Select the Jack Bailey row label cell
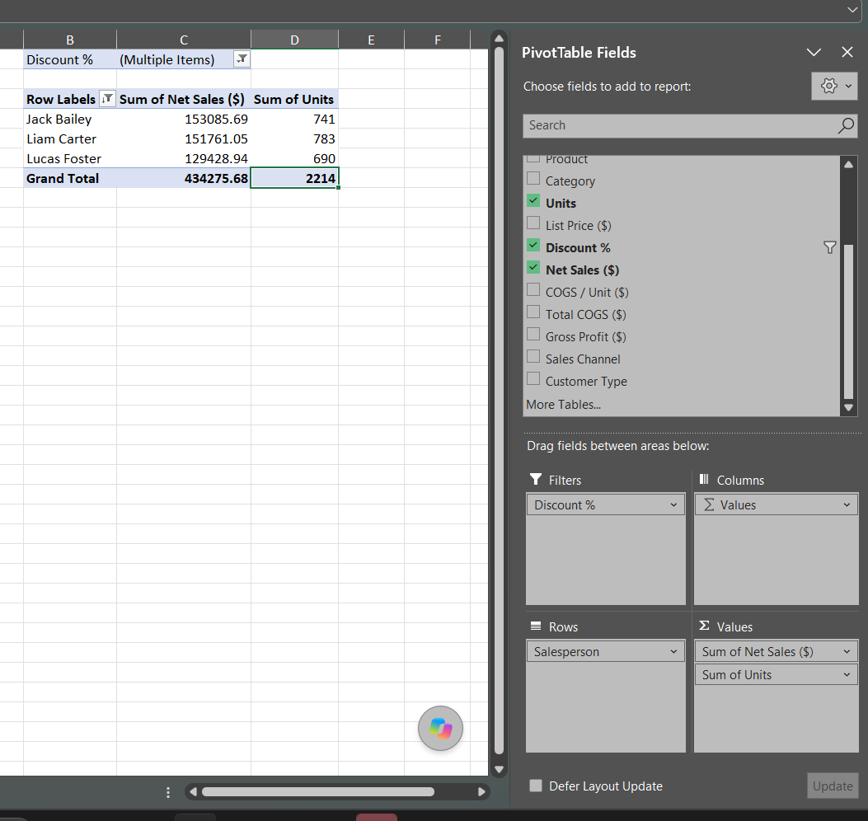The height and width of the screenshot is (821, 868). click(70, 119)
